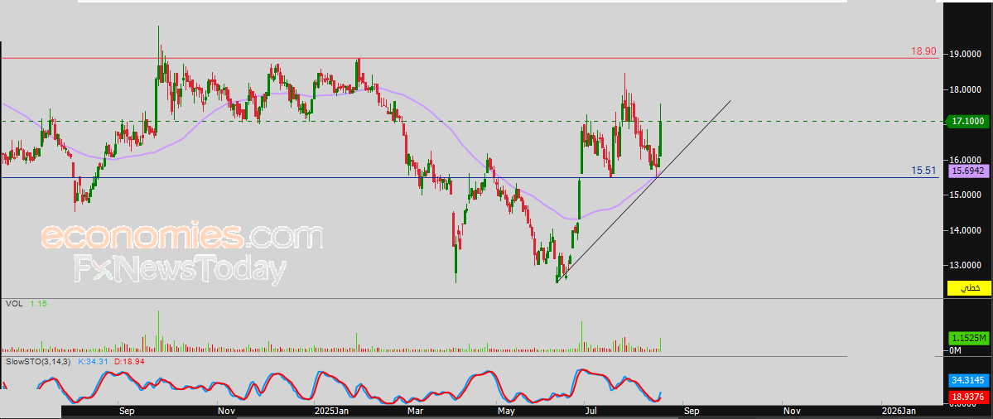Select the blue 34.3145 stochastic tag

pos(968,380)
